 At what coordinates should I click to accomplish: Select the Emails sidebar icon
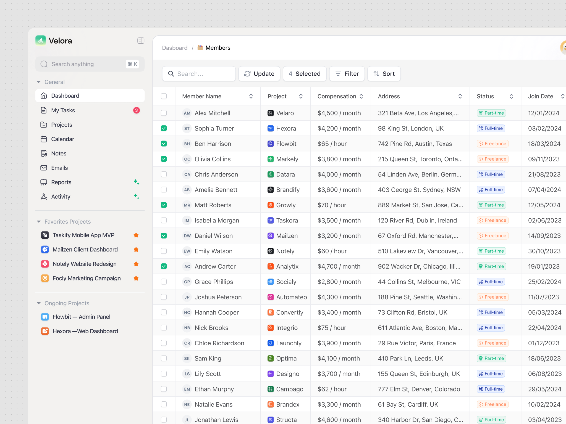pos(44,168)
